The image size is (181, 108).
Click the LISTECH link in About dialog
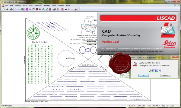(x=154, y=70)
